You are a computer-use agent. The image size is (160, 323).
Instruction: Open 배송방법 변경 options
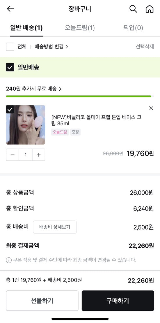pyautogui.click(x=51, y=47)
